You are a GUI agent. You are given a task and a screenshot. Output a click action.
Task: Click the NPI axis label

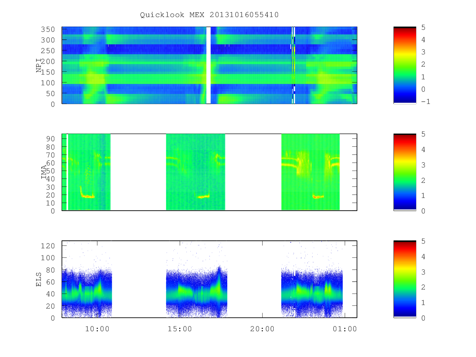click(x=39, y=65)
